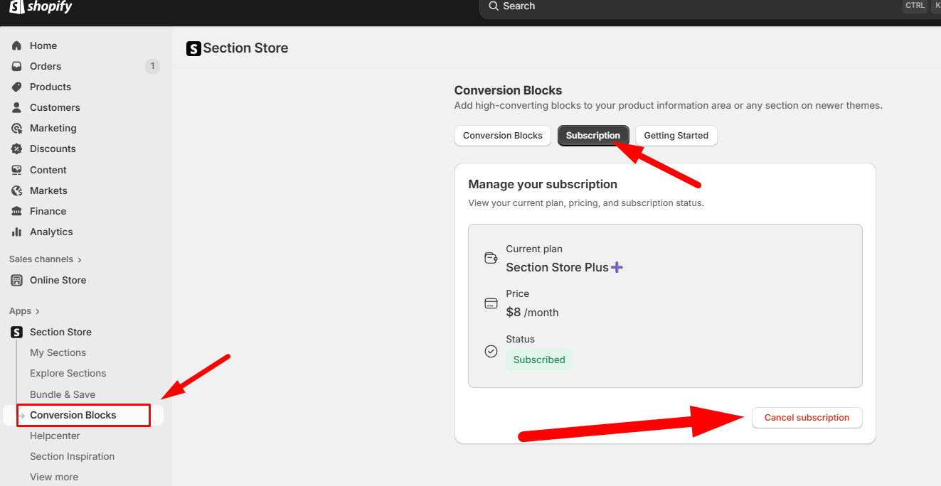
Task: Click the Online Store storefront icon
Action: (x=16, y=280)
